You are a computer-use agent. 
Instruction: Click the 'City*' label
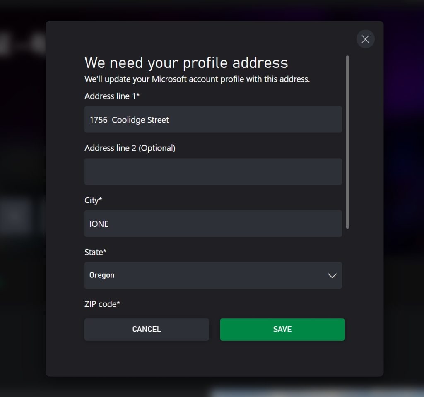pyautogui.click(x=93, y=200)
